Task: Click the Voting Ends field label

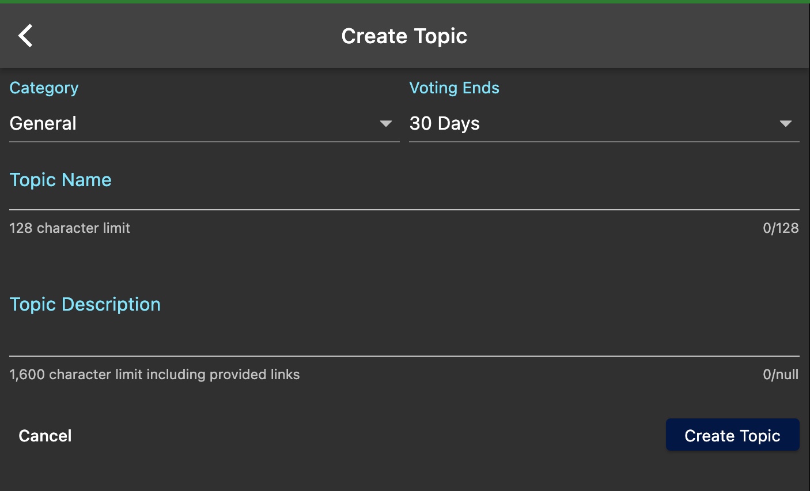Action: click(454, 88)
